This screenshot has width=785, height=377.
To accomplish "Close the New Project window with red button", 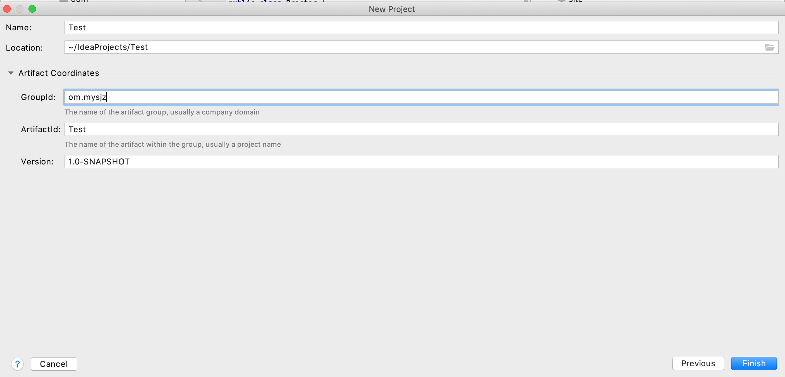I will coord(7,9).
